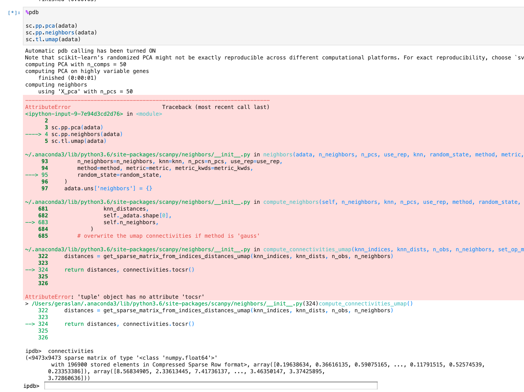
Task: Place cursor on sc.tl.umap(adata) line
Action: [x=53, y=39]
